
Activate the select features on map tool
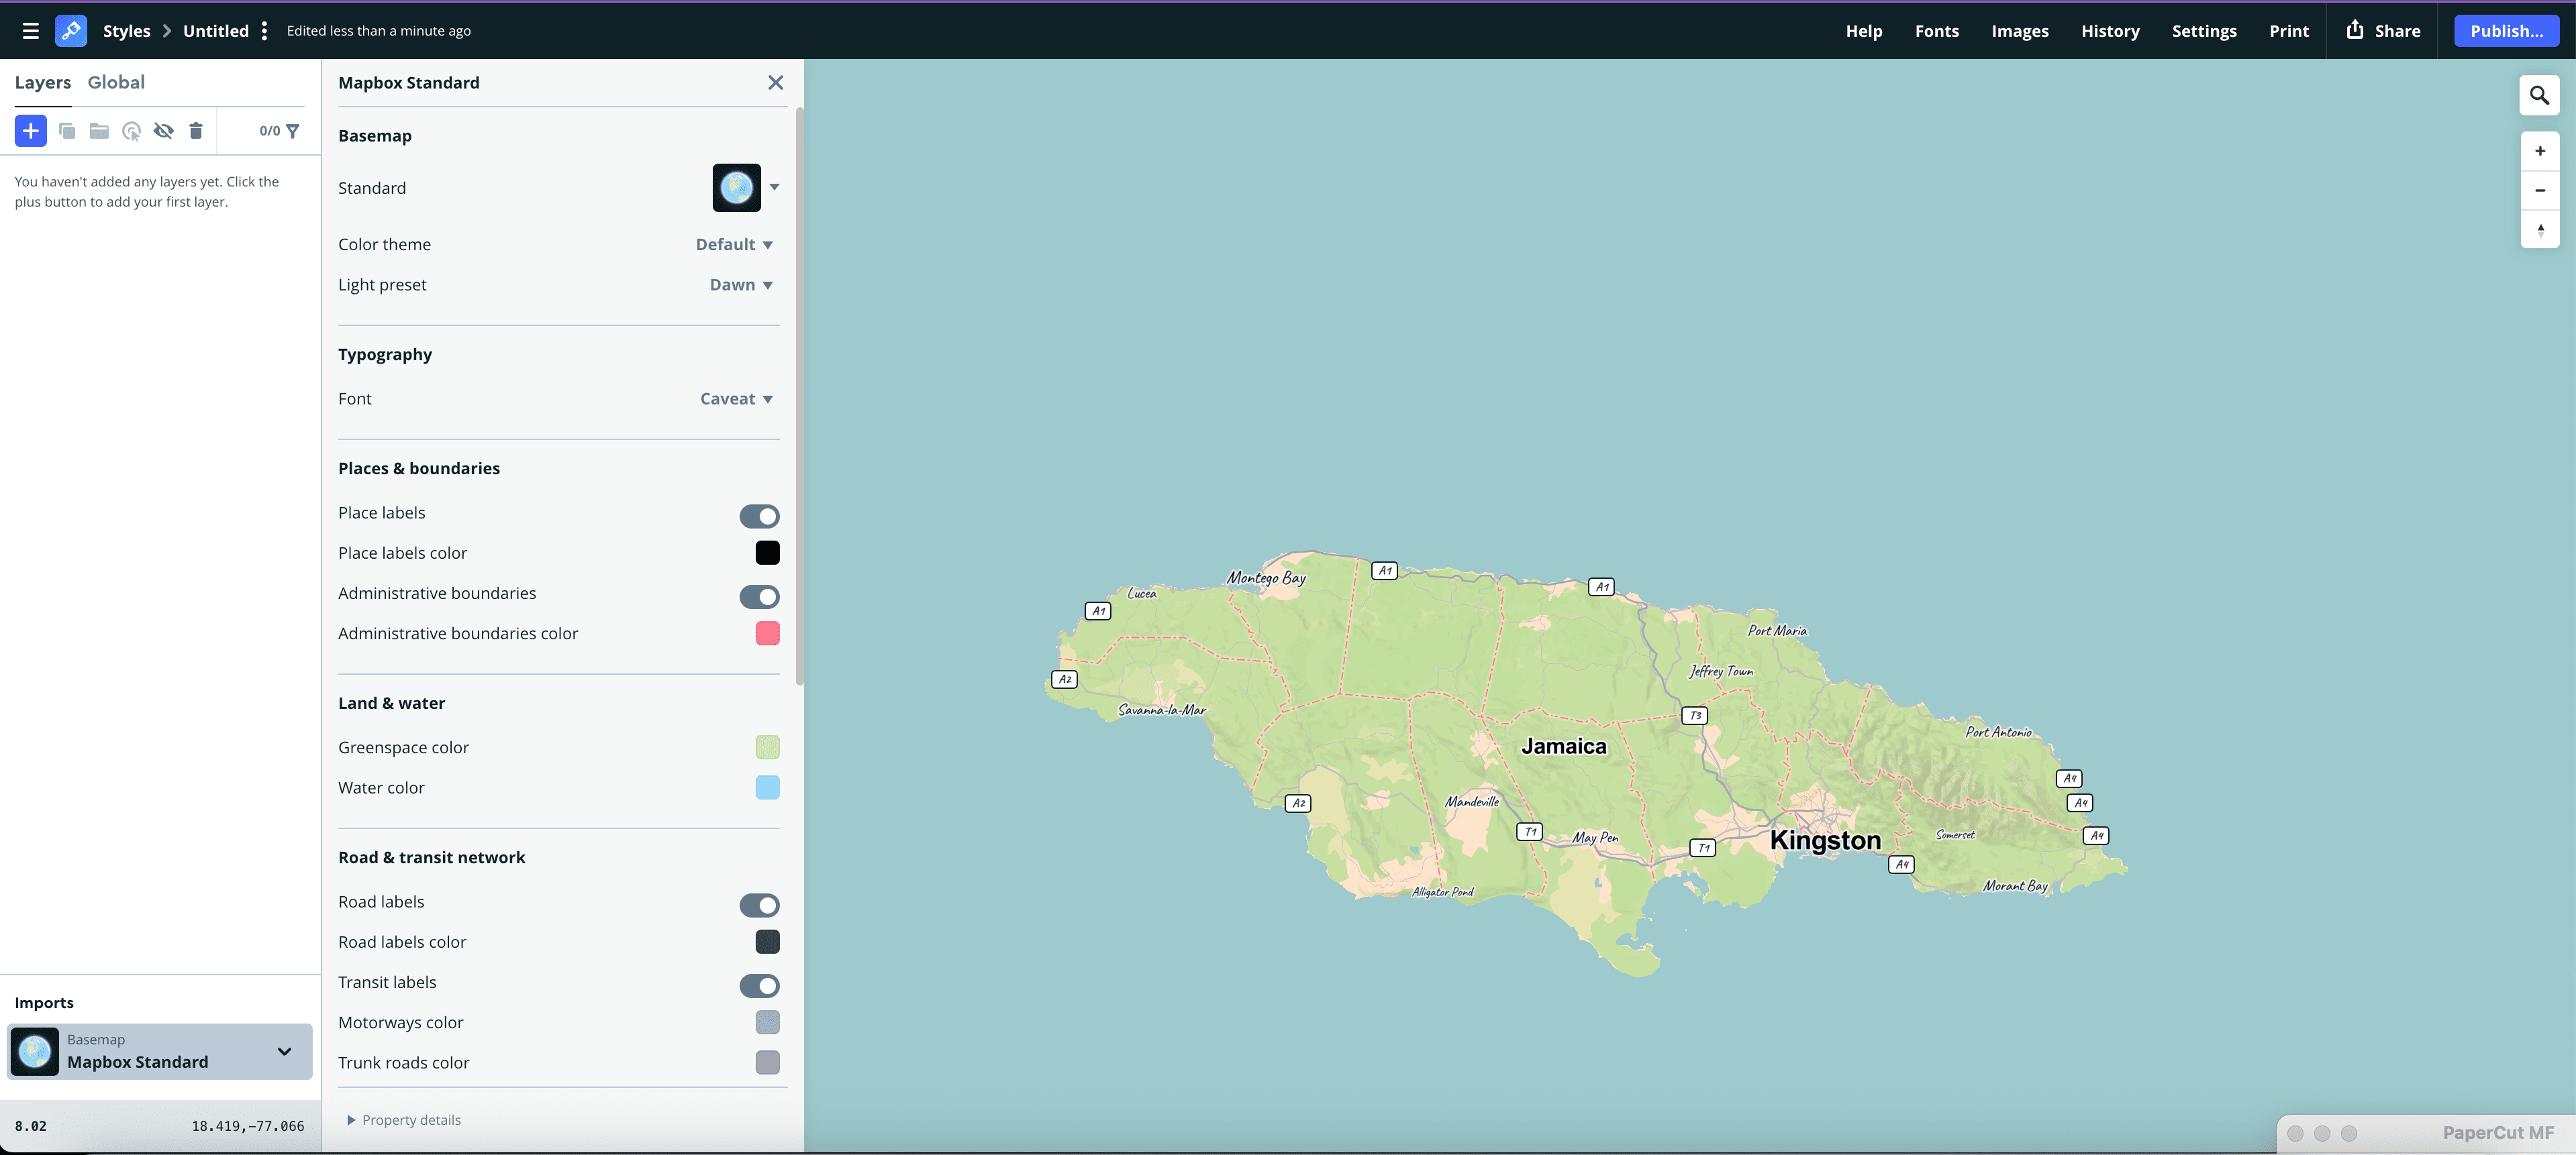(131, 131)
